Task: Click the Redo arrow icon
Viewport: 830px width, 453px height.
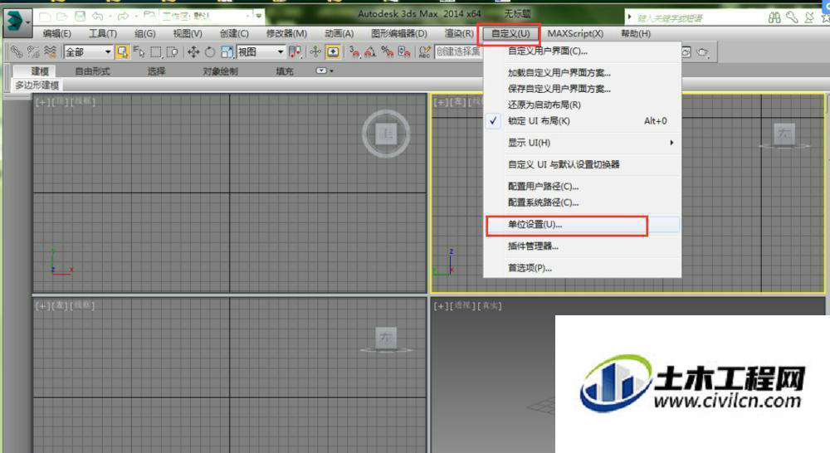Action: tap(124, 17)
